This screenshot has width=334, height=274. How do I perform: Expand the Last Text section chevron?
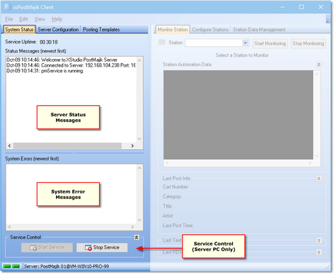(x=319, y=240)
